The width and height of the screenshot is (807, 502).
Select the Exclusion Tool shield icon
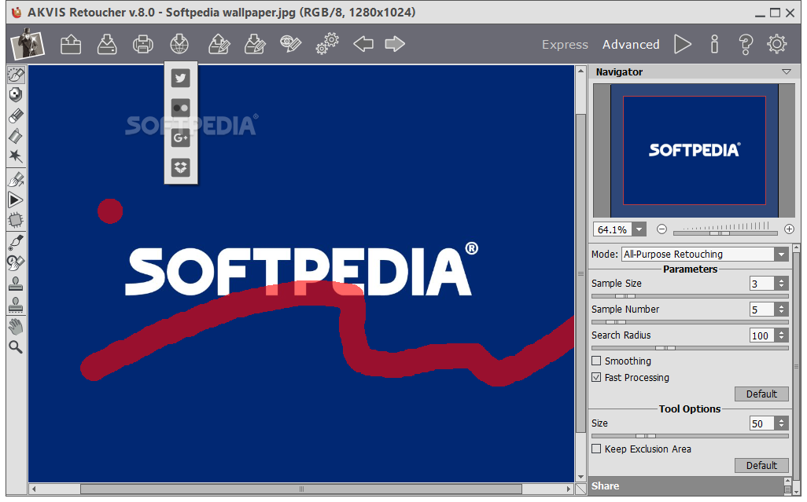(x=16, y=94)
